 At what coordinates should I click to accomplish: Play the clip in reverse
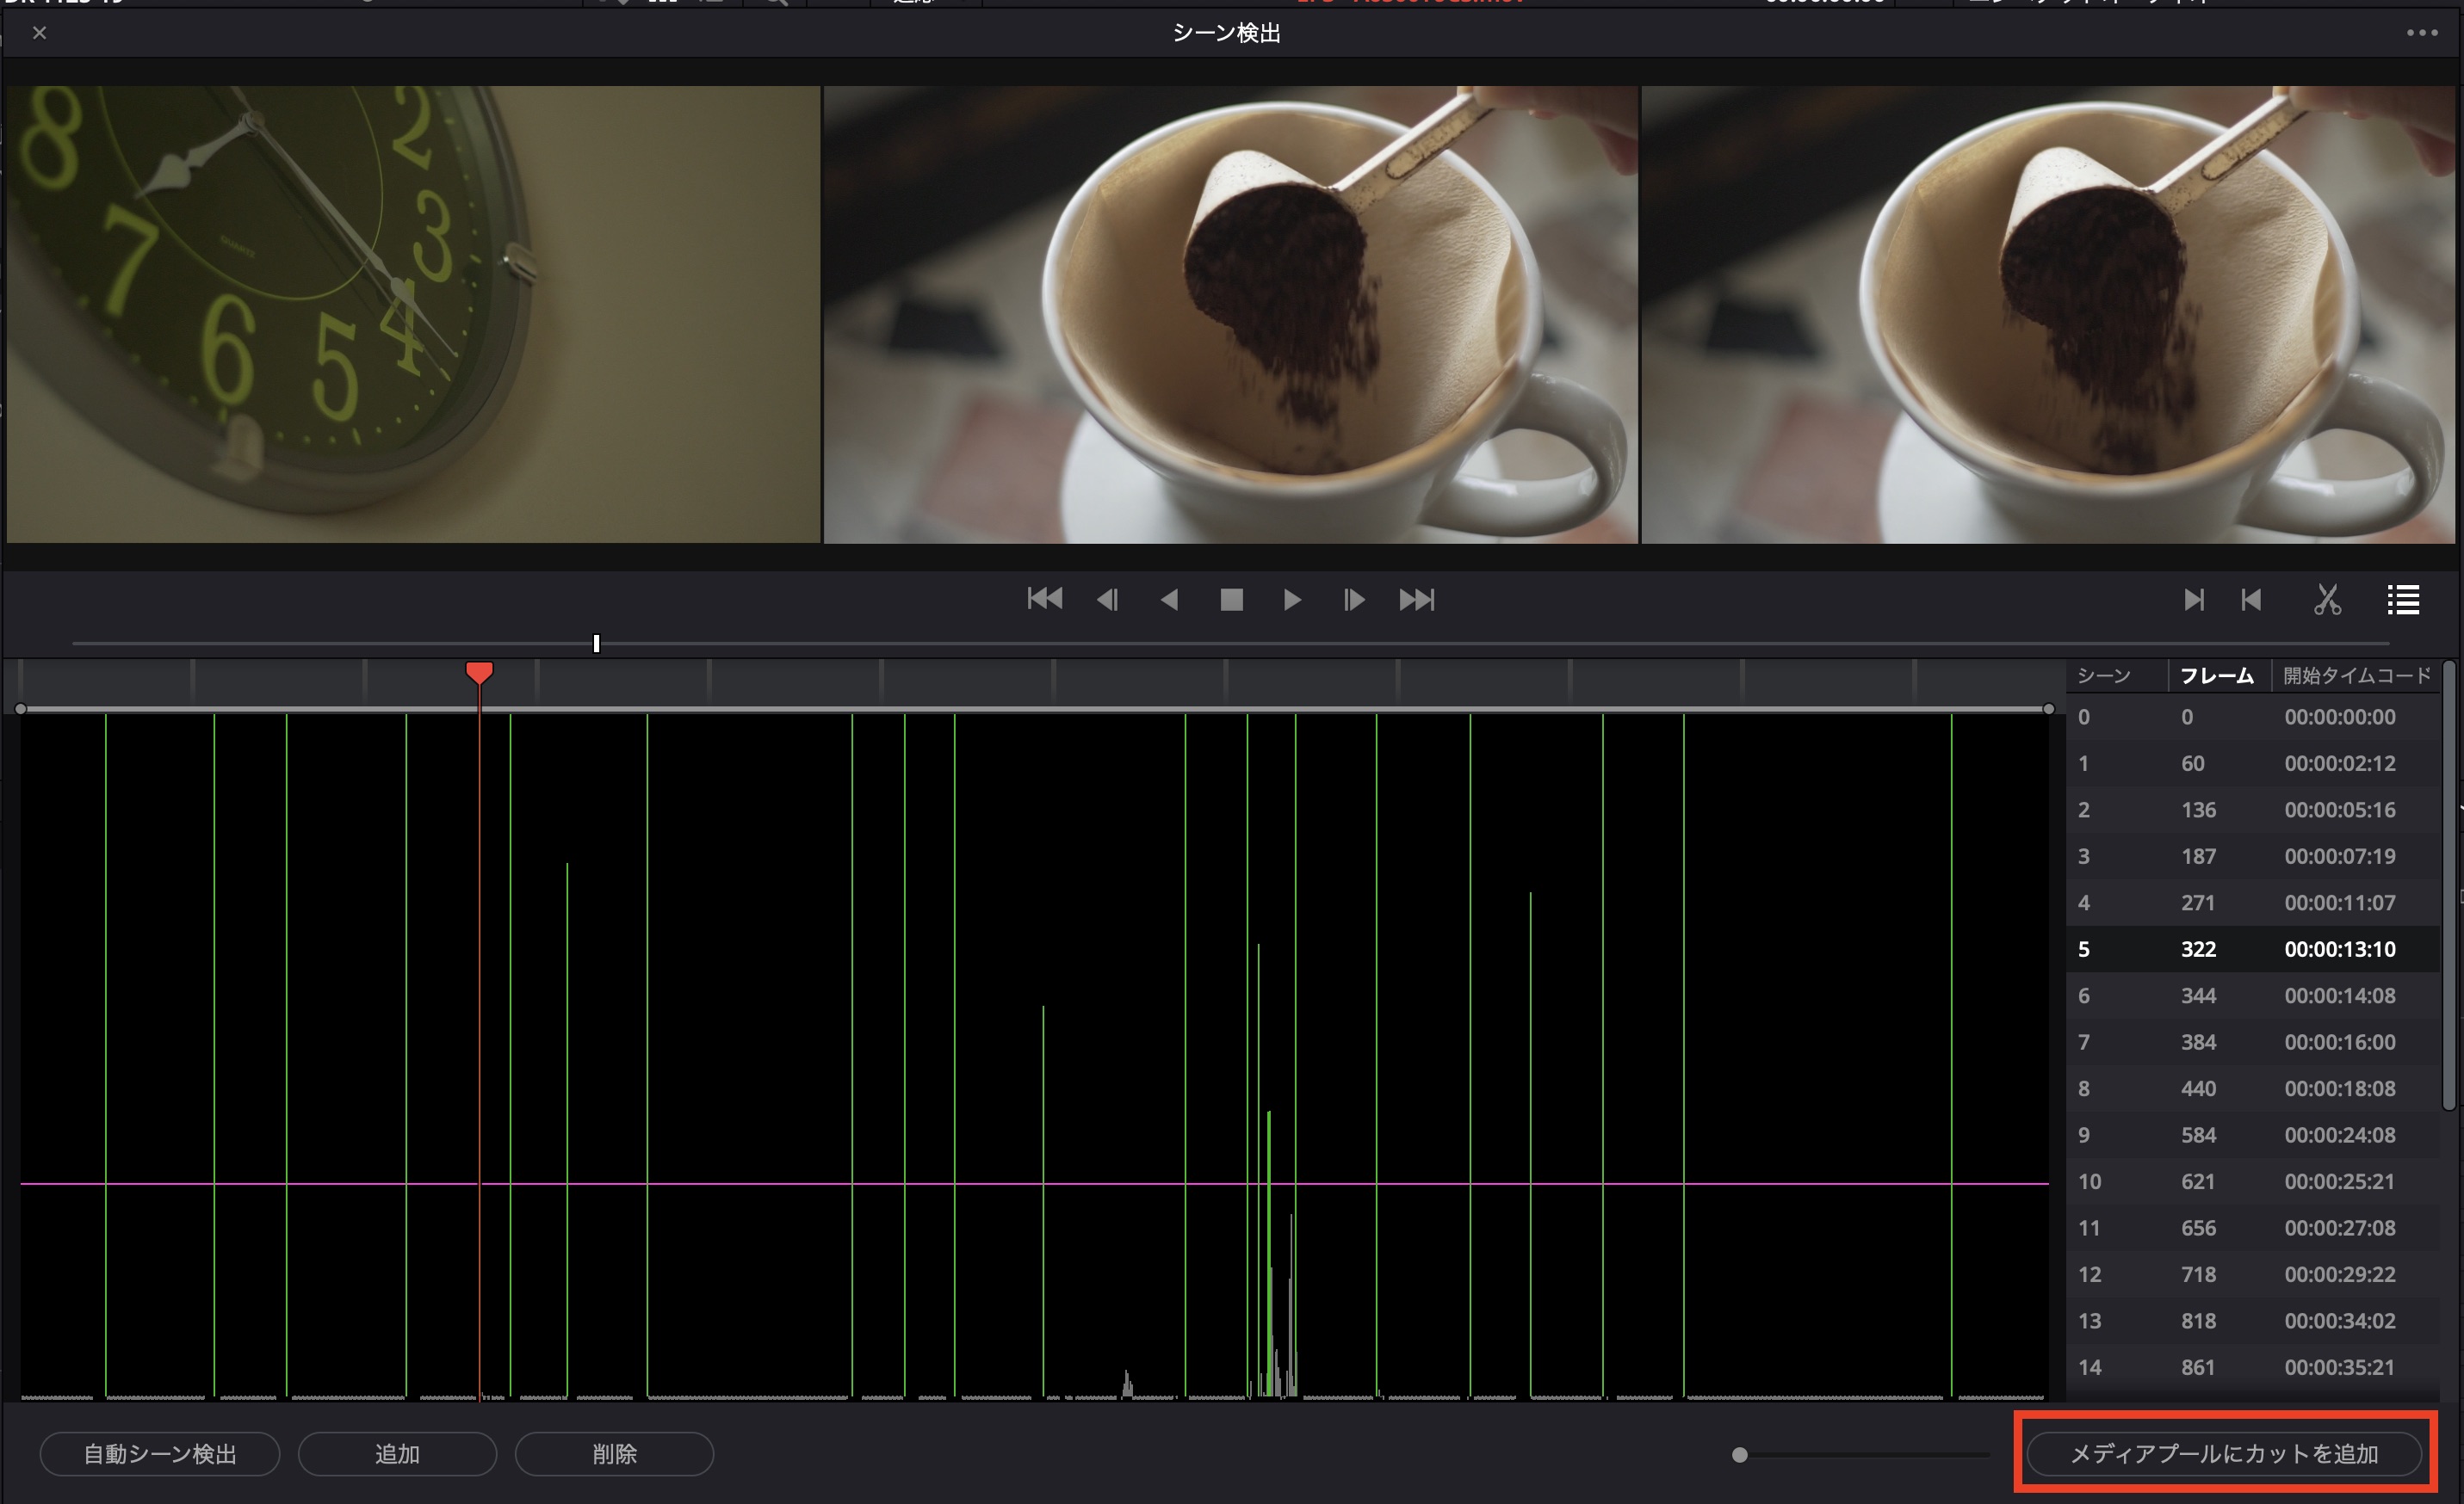[1168, 600]
